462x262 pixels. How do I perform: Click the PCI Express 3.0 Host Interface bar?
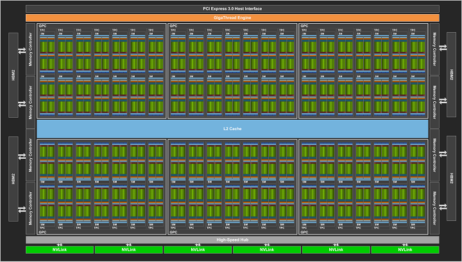pyautogui.click(x=232, y=8)
